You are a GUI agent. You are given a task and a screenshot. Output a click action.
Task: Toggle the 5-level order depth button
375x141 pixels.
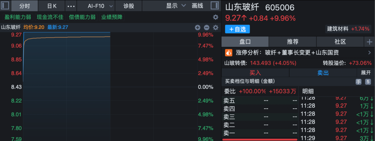point(368,82)
